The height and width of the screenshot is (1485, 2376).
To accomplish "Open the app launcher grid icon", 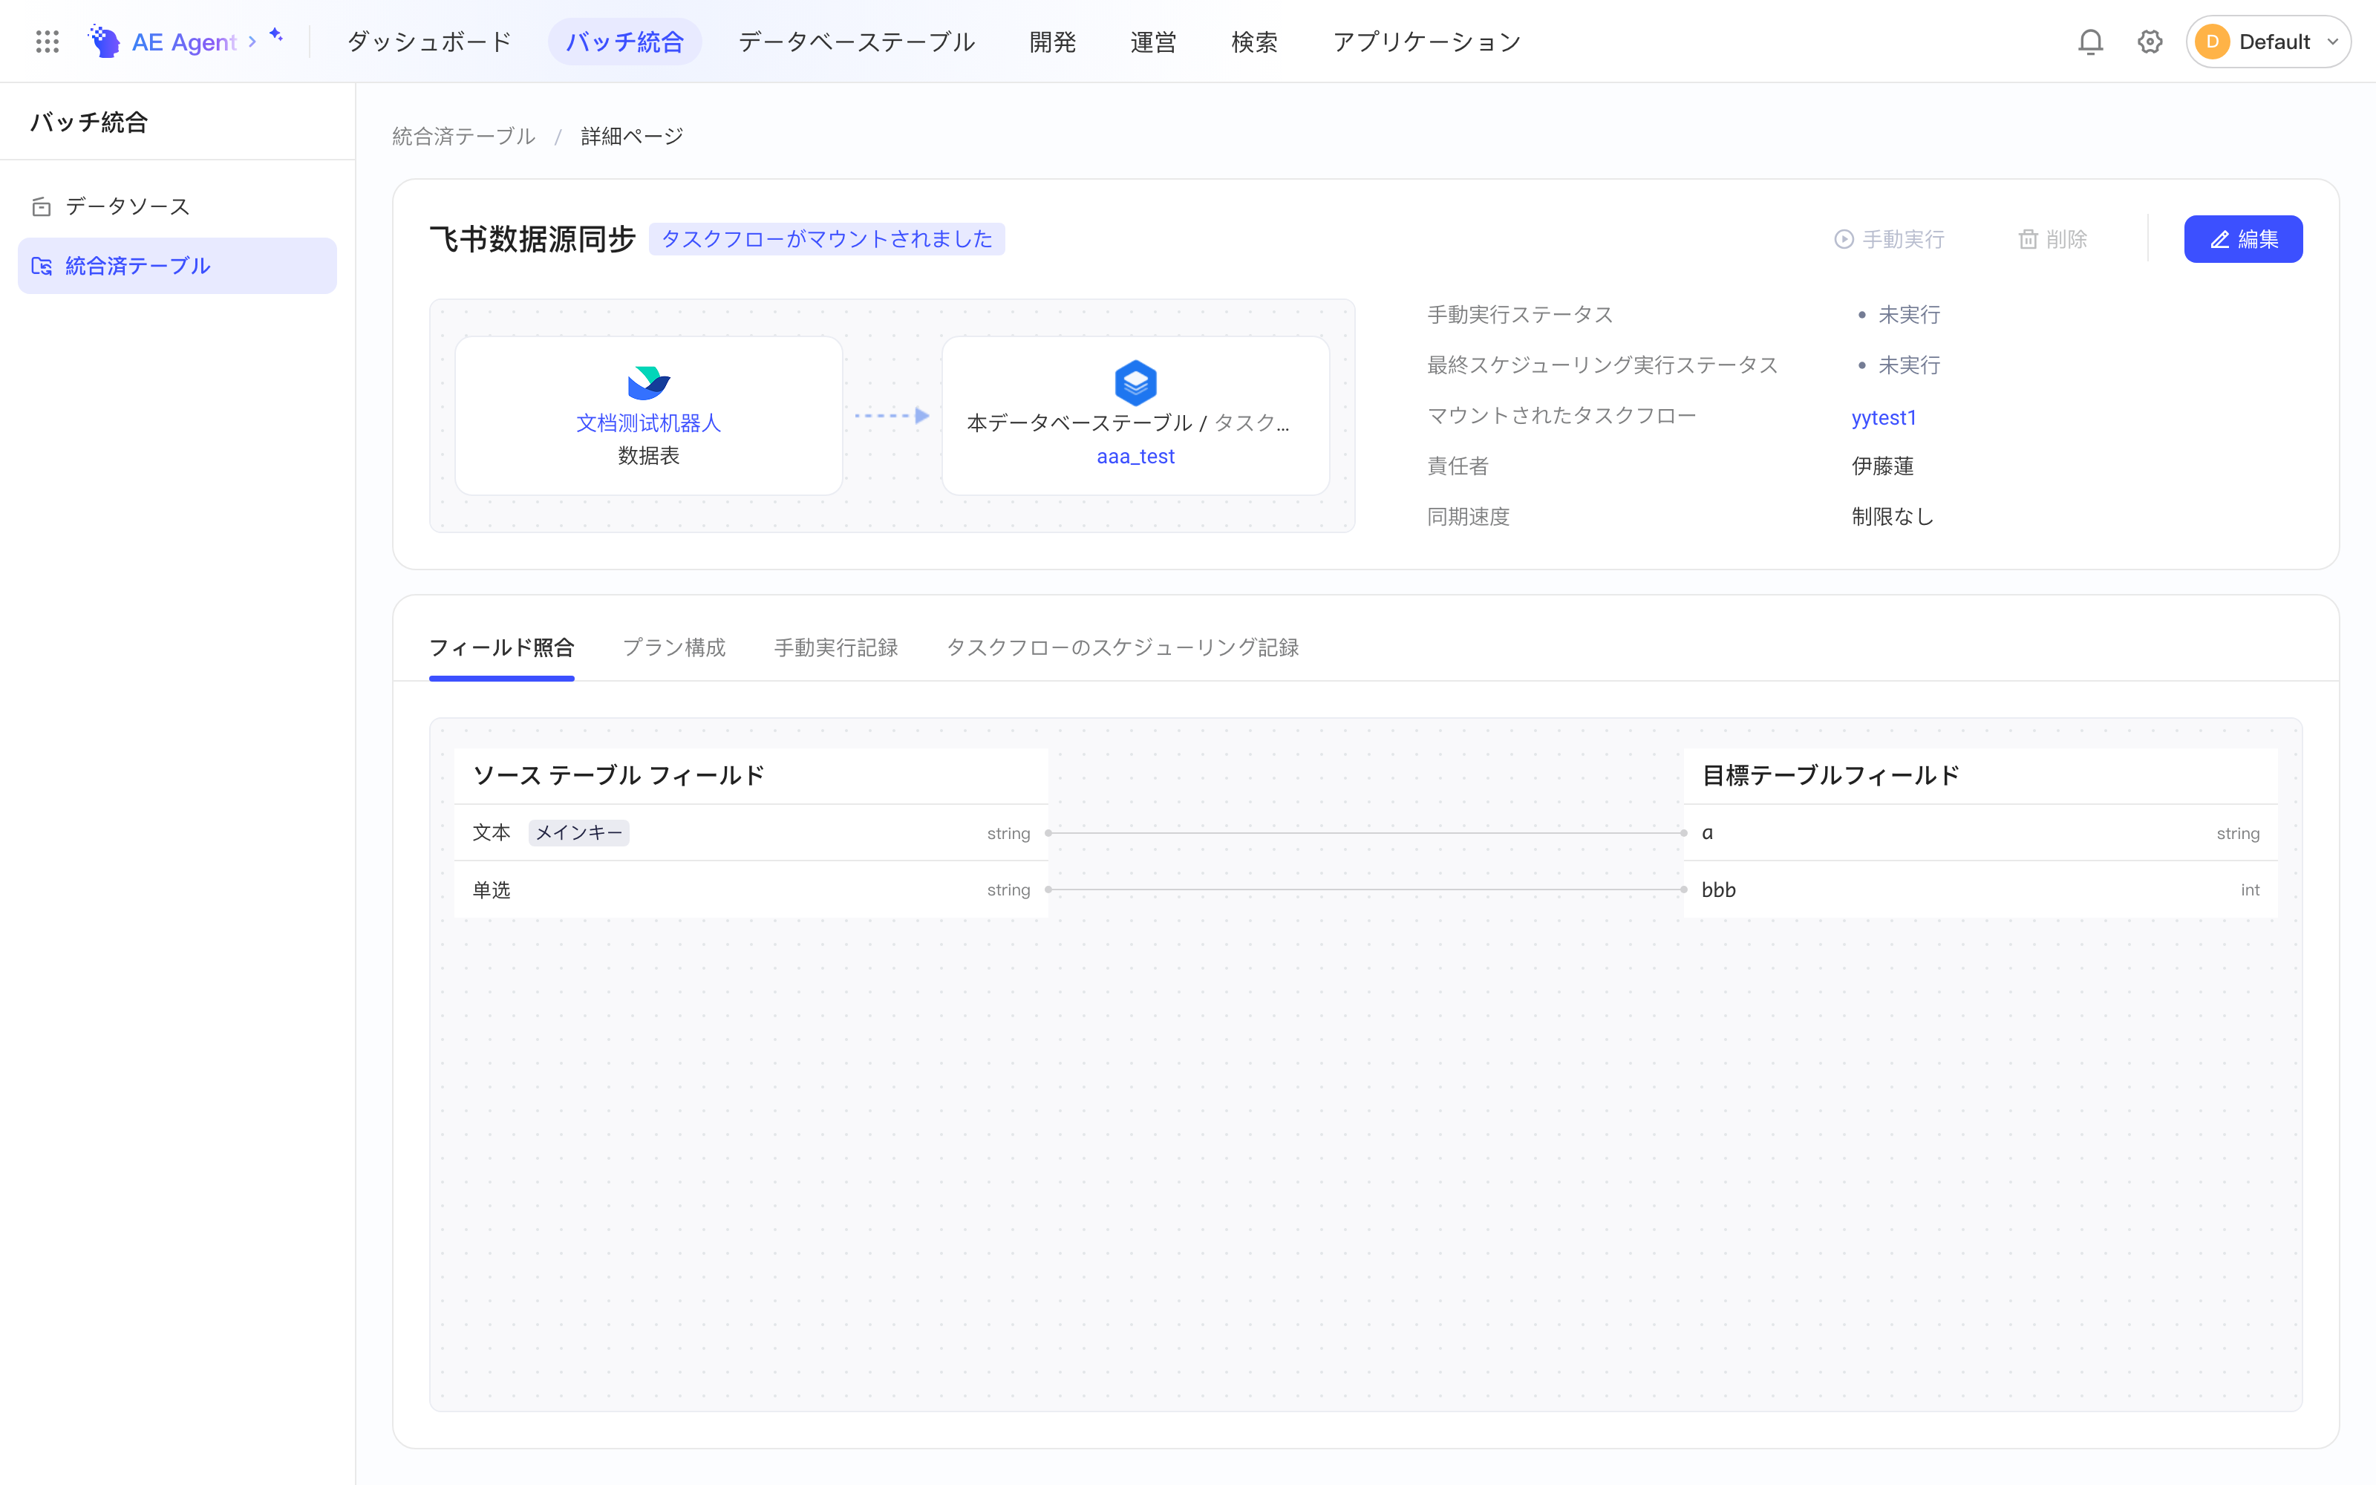I will pos(47,42).
